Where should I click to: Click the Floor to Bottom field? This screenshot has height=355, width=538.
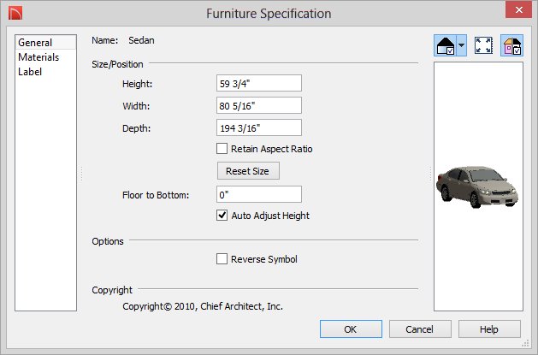point(259,194)
